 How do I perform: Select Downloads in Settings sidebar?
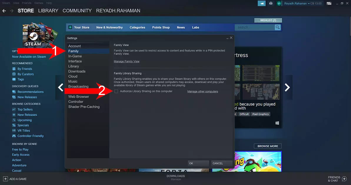[77, 71]
